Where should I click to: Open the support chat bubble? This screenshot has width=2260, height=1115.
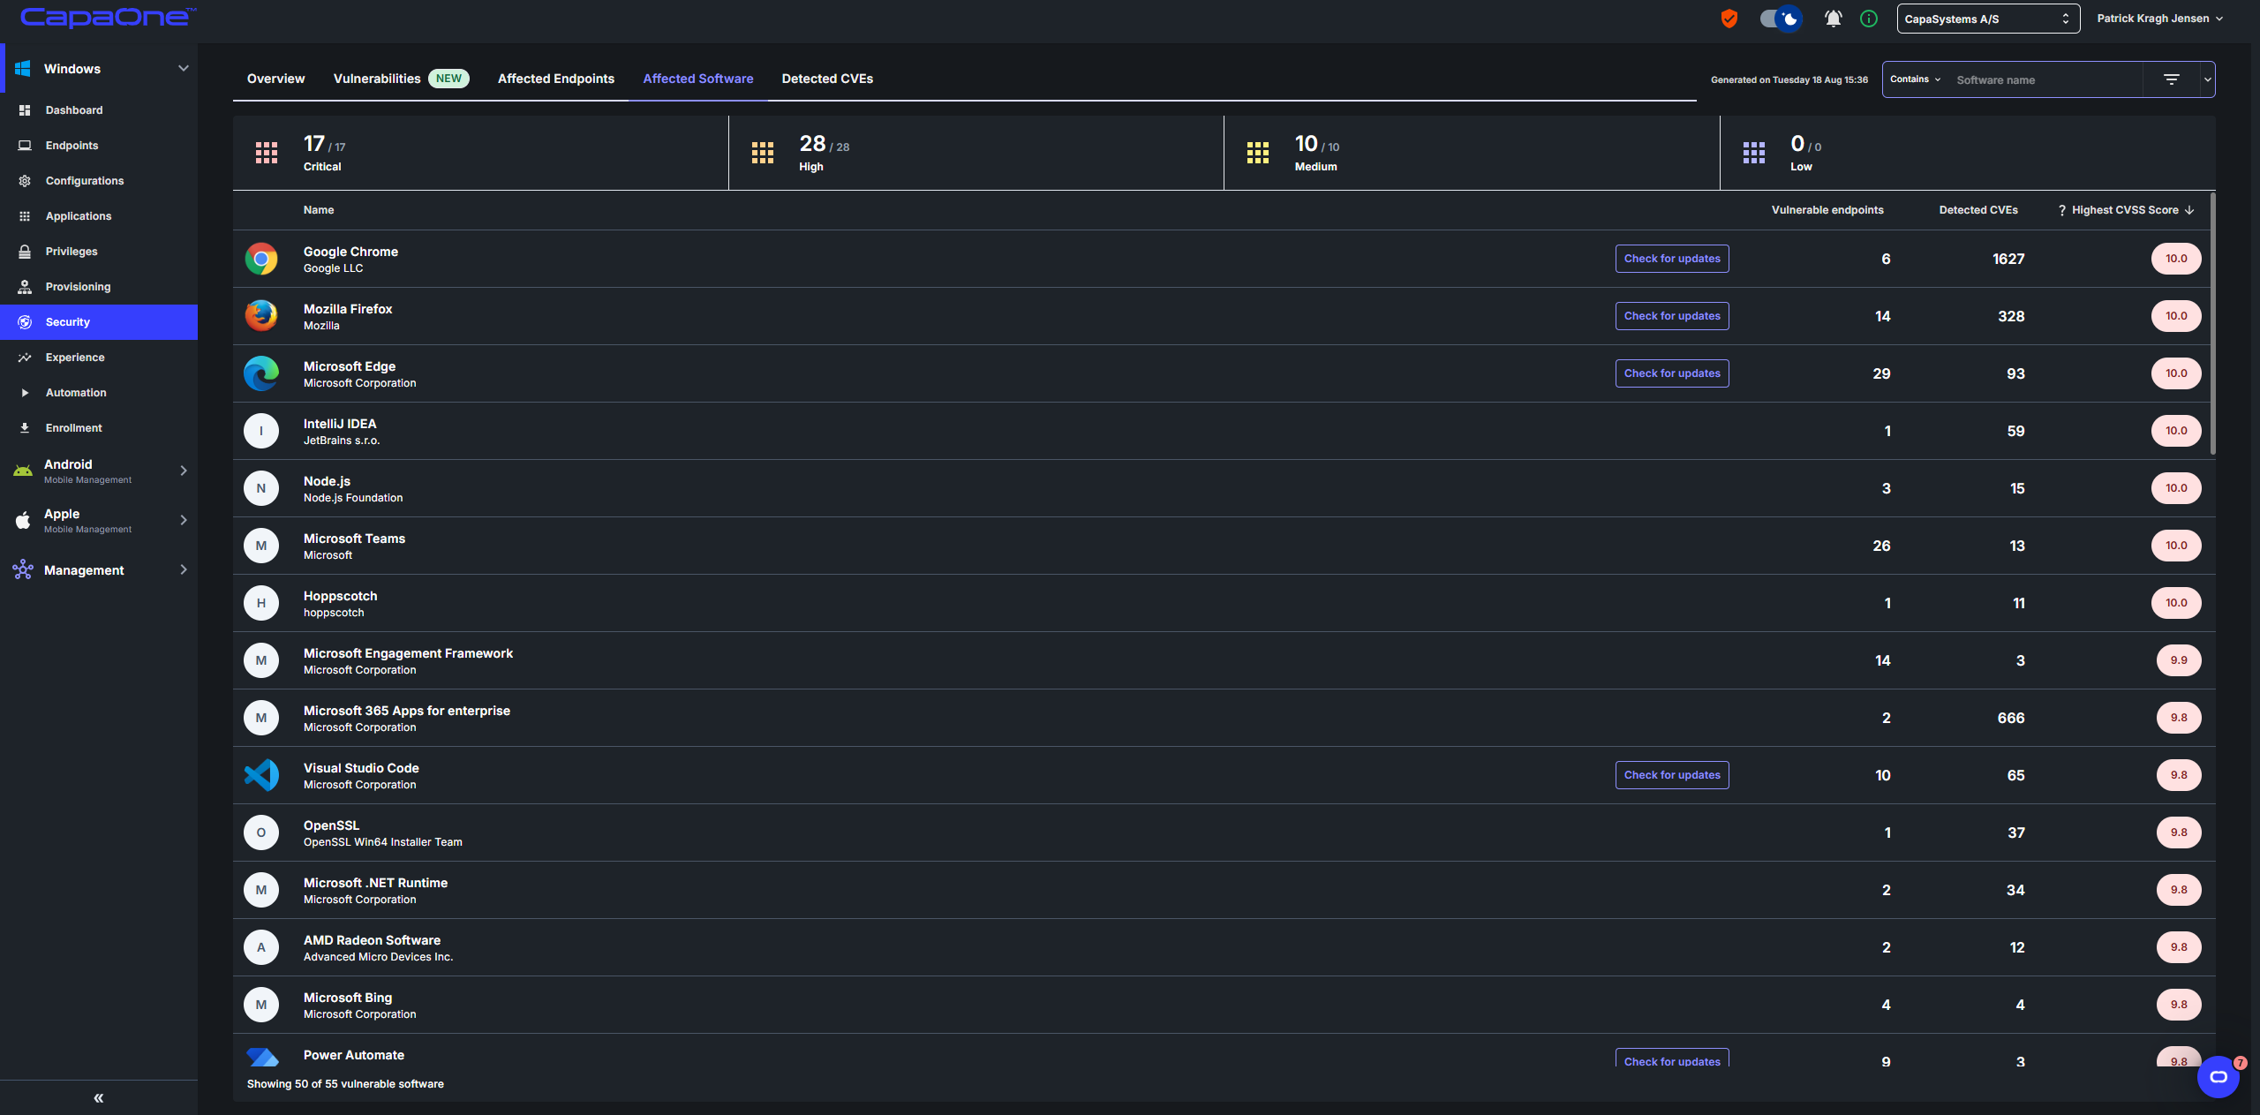coord(2219,1077)
